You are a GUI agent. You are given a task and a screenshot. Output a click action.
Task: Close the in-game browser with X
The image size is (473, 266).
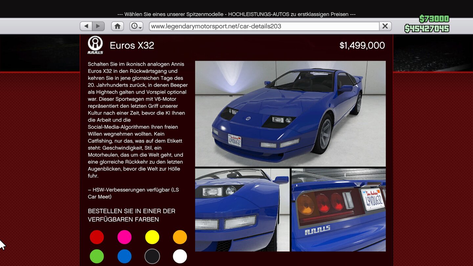(385, 26)
